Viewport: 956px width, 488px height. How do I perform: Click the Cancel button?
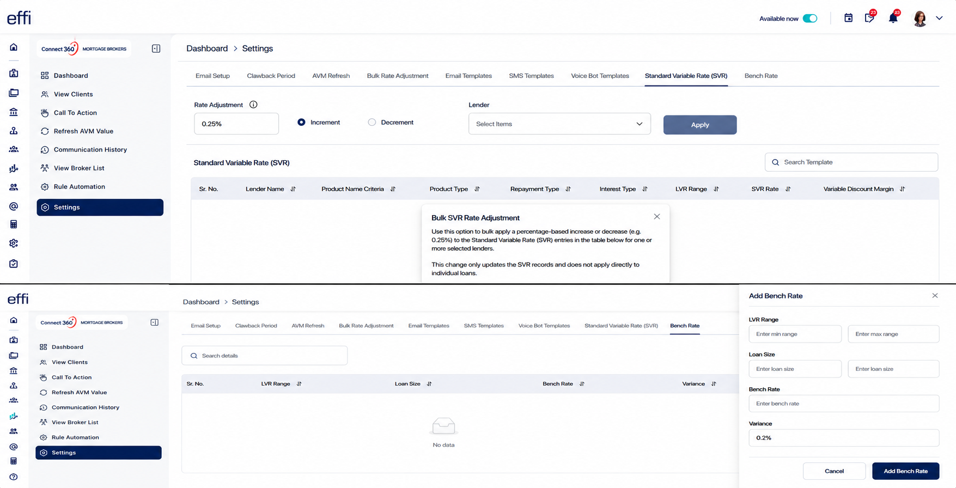tap(834, 471)
